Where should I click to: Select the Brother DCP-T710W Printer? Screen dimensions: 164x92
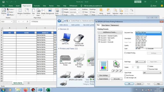(79, 60)
